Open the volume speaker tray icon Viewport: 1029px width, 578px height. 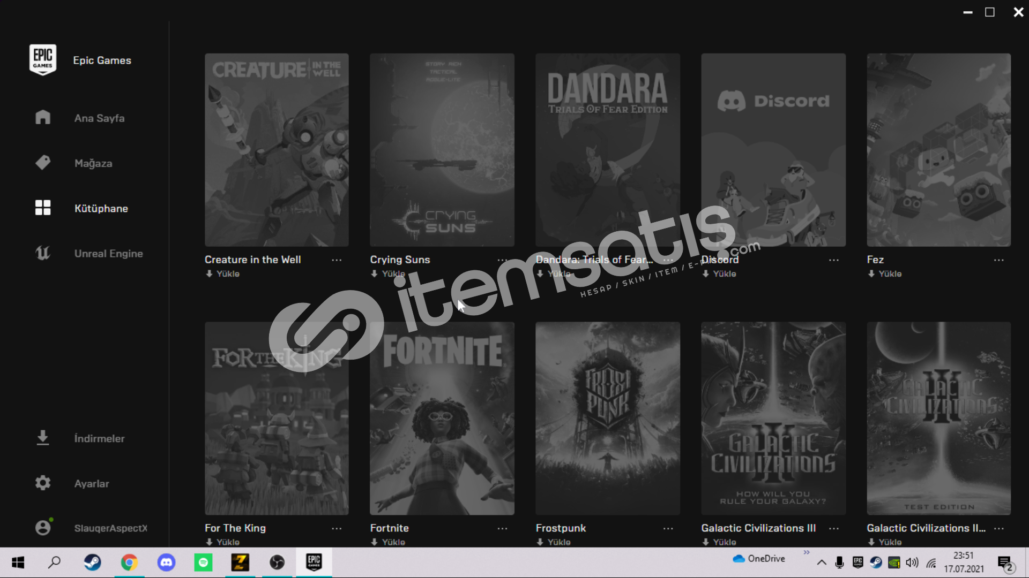pyautogui.click(x=912, y=562)
